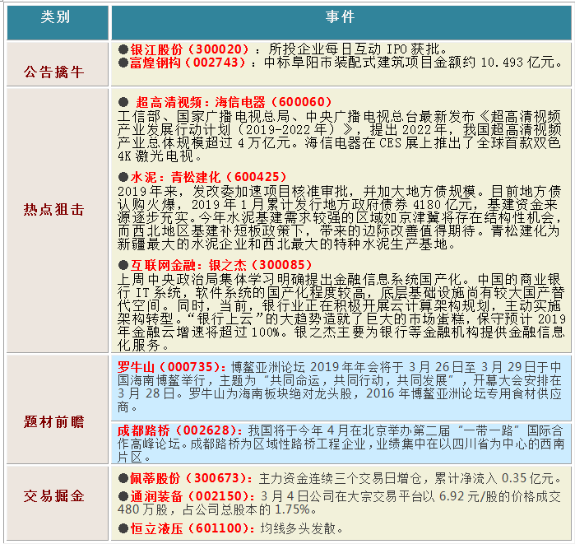Viewport: 575px width, 544px height.
Task: Click stock name 富煌钢构（002743）
Action: [188, 63]
